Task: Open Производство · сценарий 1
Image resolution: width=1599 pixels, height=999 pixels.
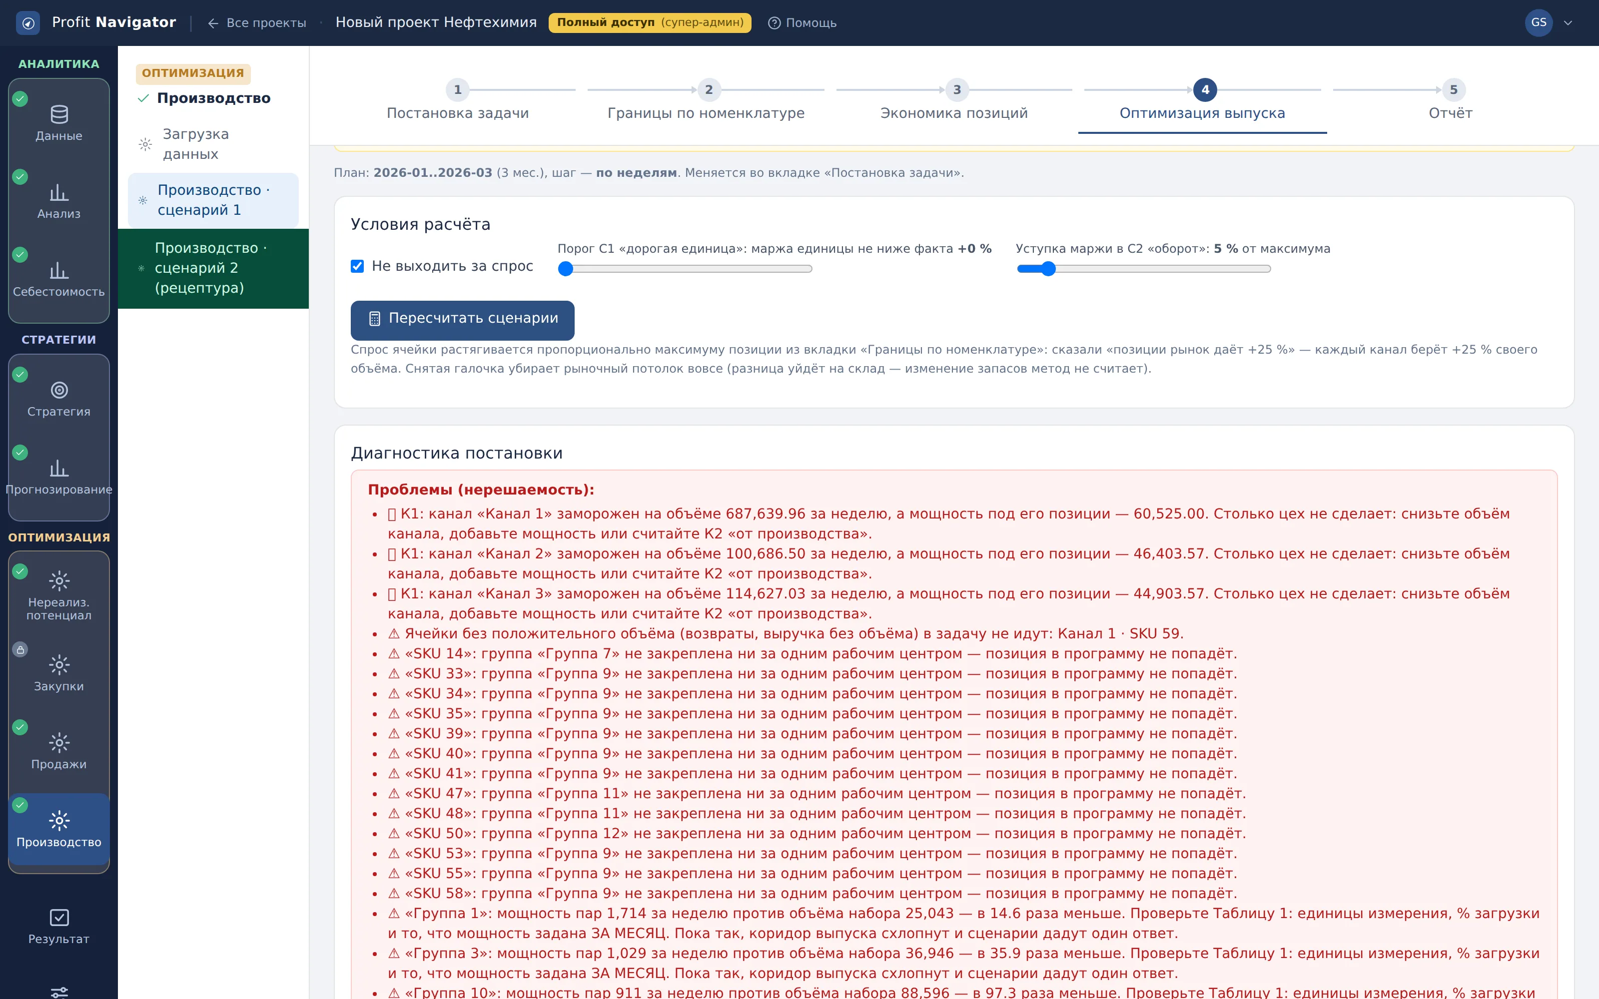Action: pos(213,200)
